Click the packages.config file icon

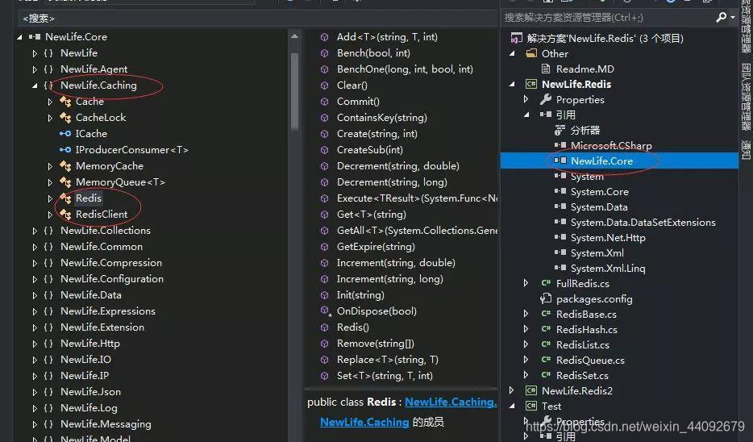coord(546,298)
